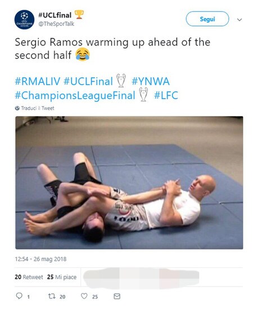
Task: Open the #UCLFinal hashtag link
Action: (88, 81)
